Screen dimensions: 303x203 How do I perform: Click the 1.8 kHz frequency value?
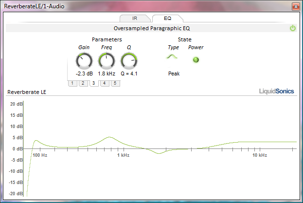107,74
